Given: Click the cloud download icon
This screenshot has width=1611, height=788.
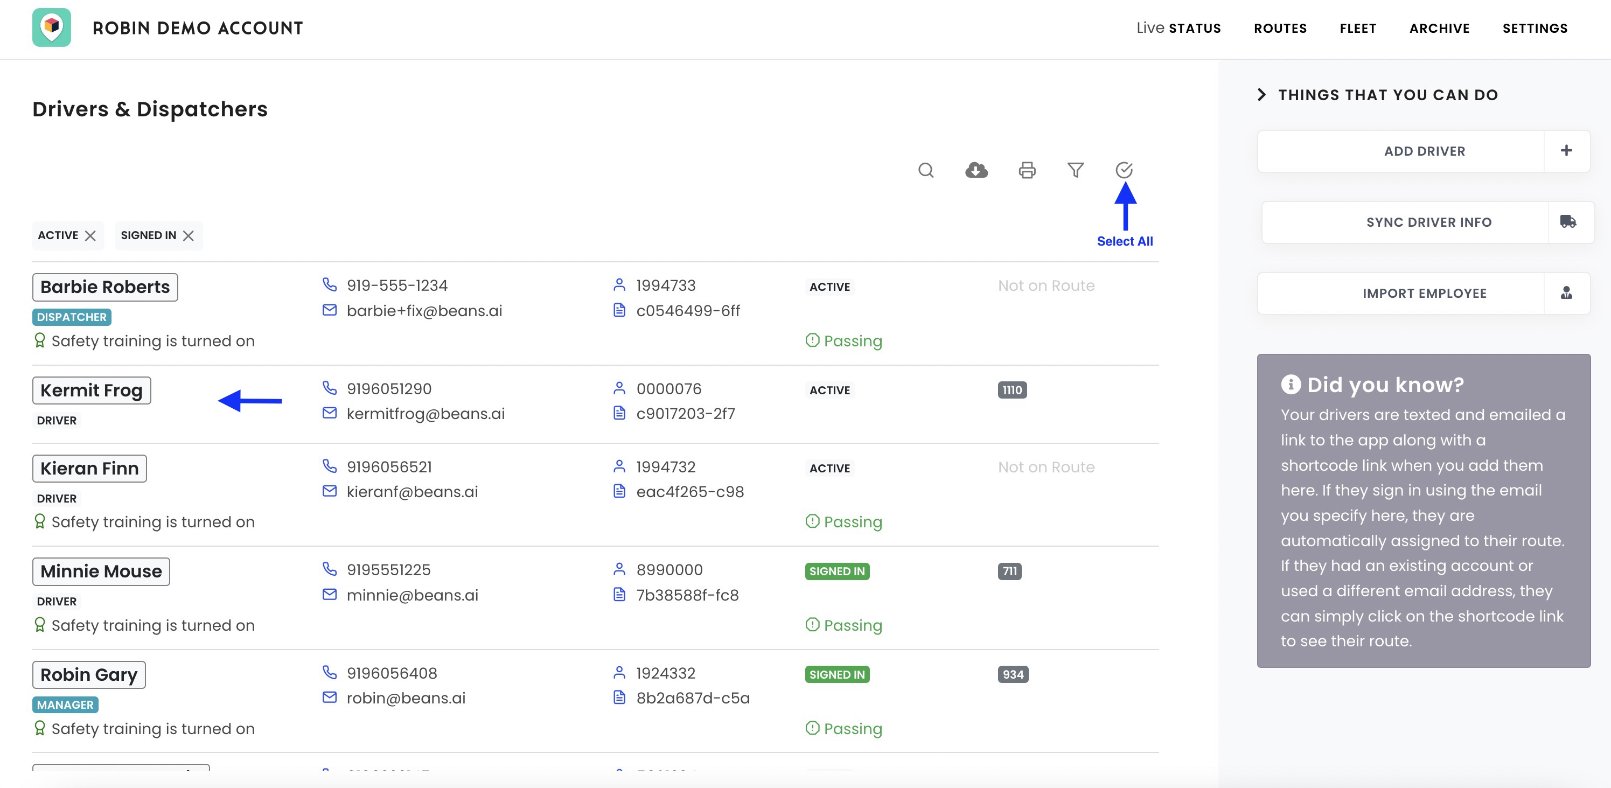Looking at the screenshot, I should click(976, 170).
